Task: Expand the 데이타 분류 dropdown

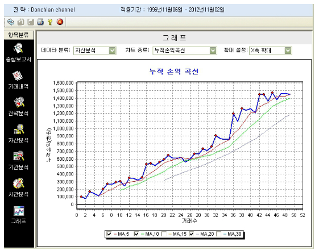Action: (x=112, y=51)
